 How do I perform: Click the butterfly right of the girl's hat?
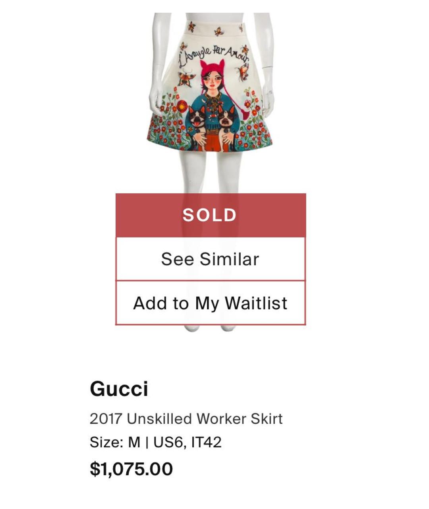pyautogui.click(x=242, y=72)
